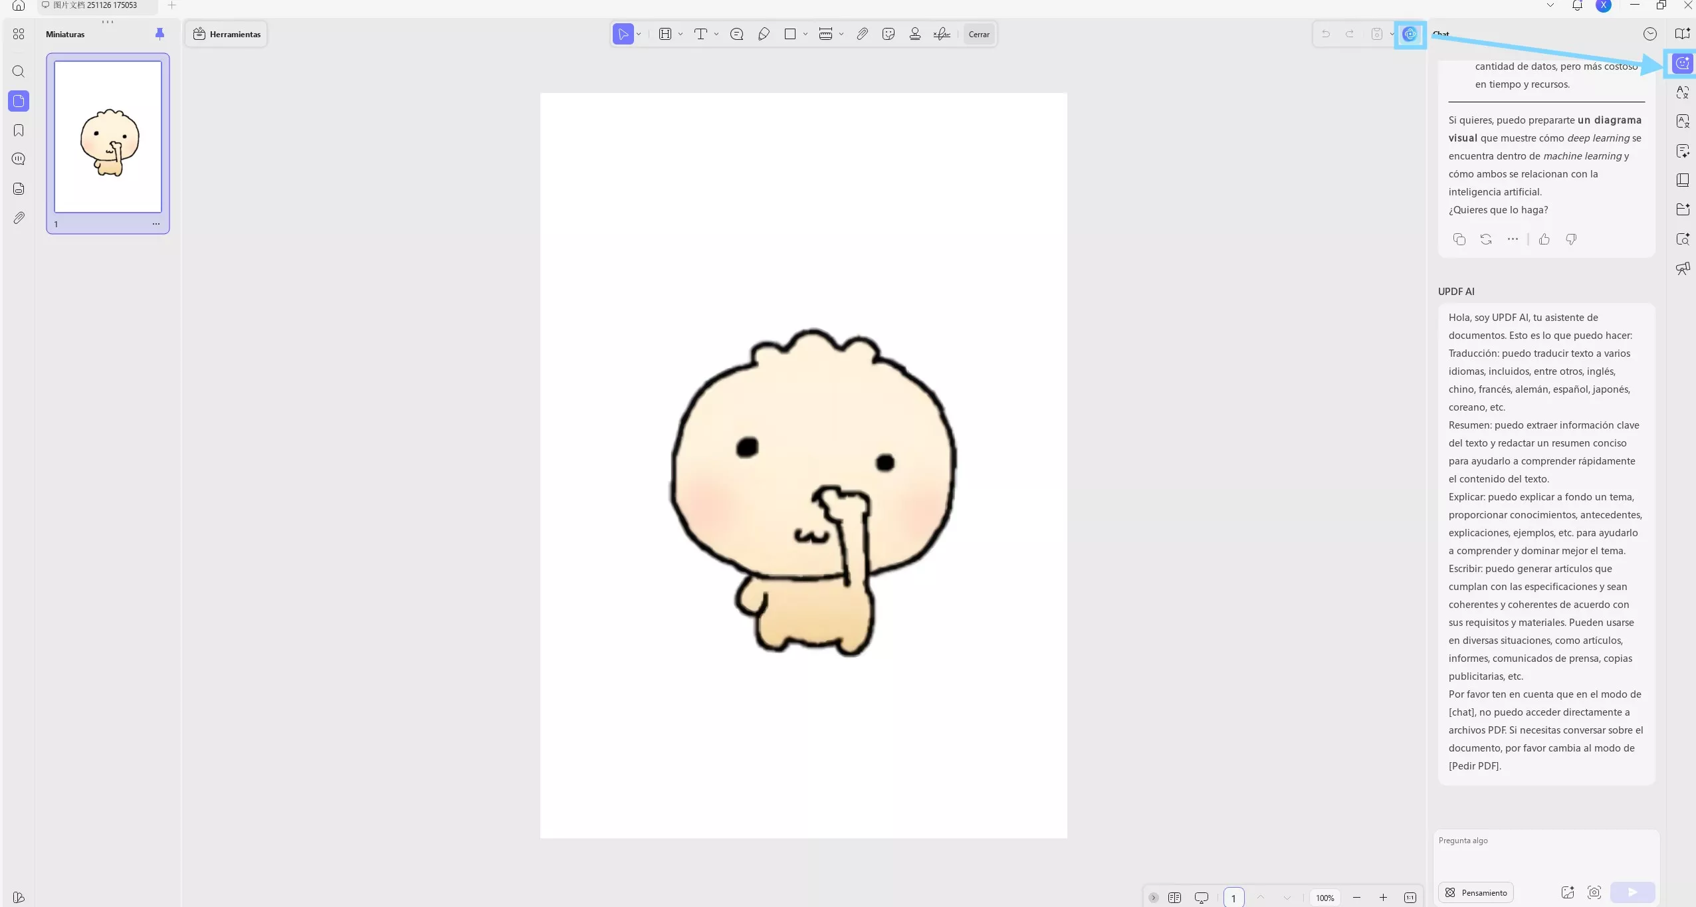Click the attachment paperclip tool
Image resolution: width=1696 pixels, height=907 pixels.
pyautogui.click(x=862, y=34)
